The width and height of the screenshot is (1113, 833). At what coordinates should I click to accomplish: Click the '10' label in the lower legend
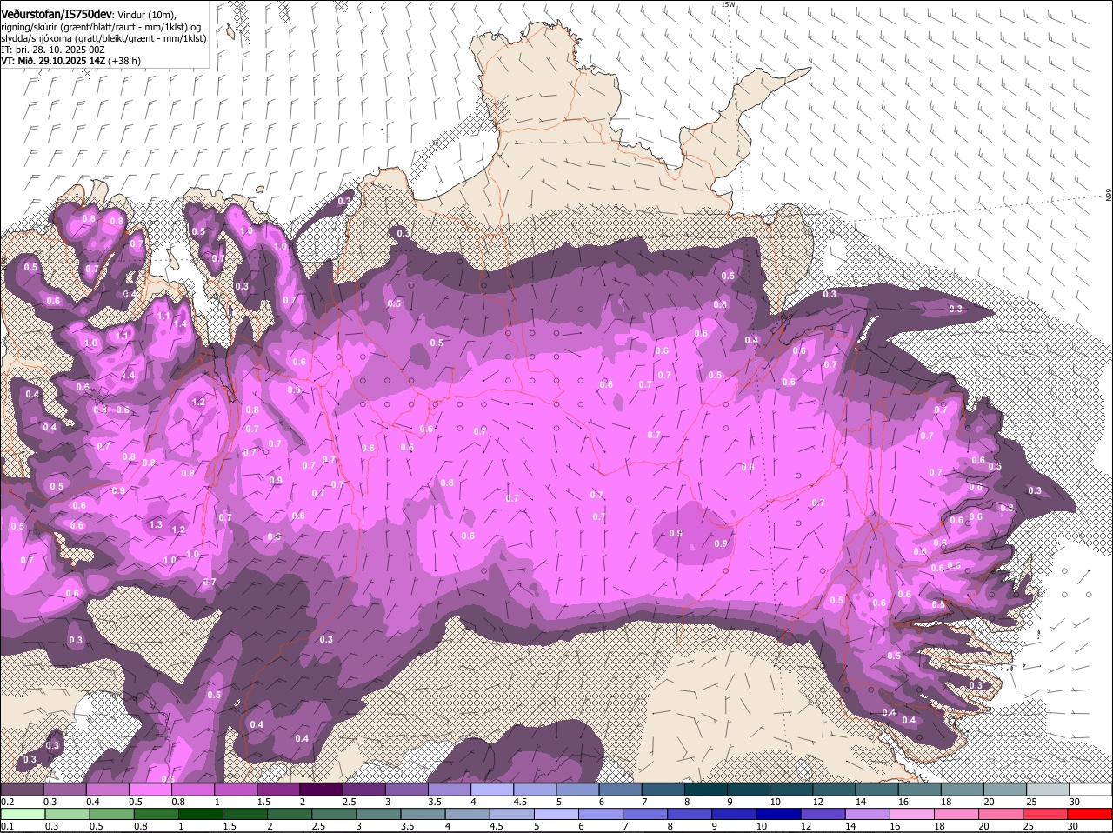(x=762, y=826)
